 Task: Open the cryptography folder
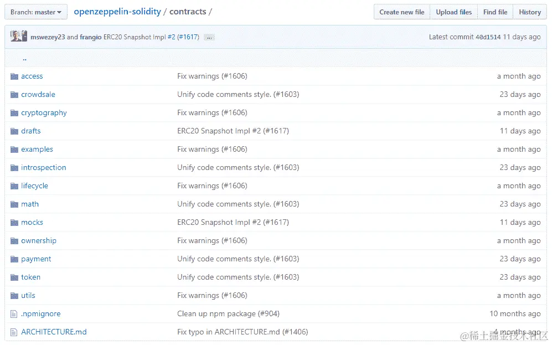[x=44, y=113]
